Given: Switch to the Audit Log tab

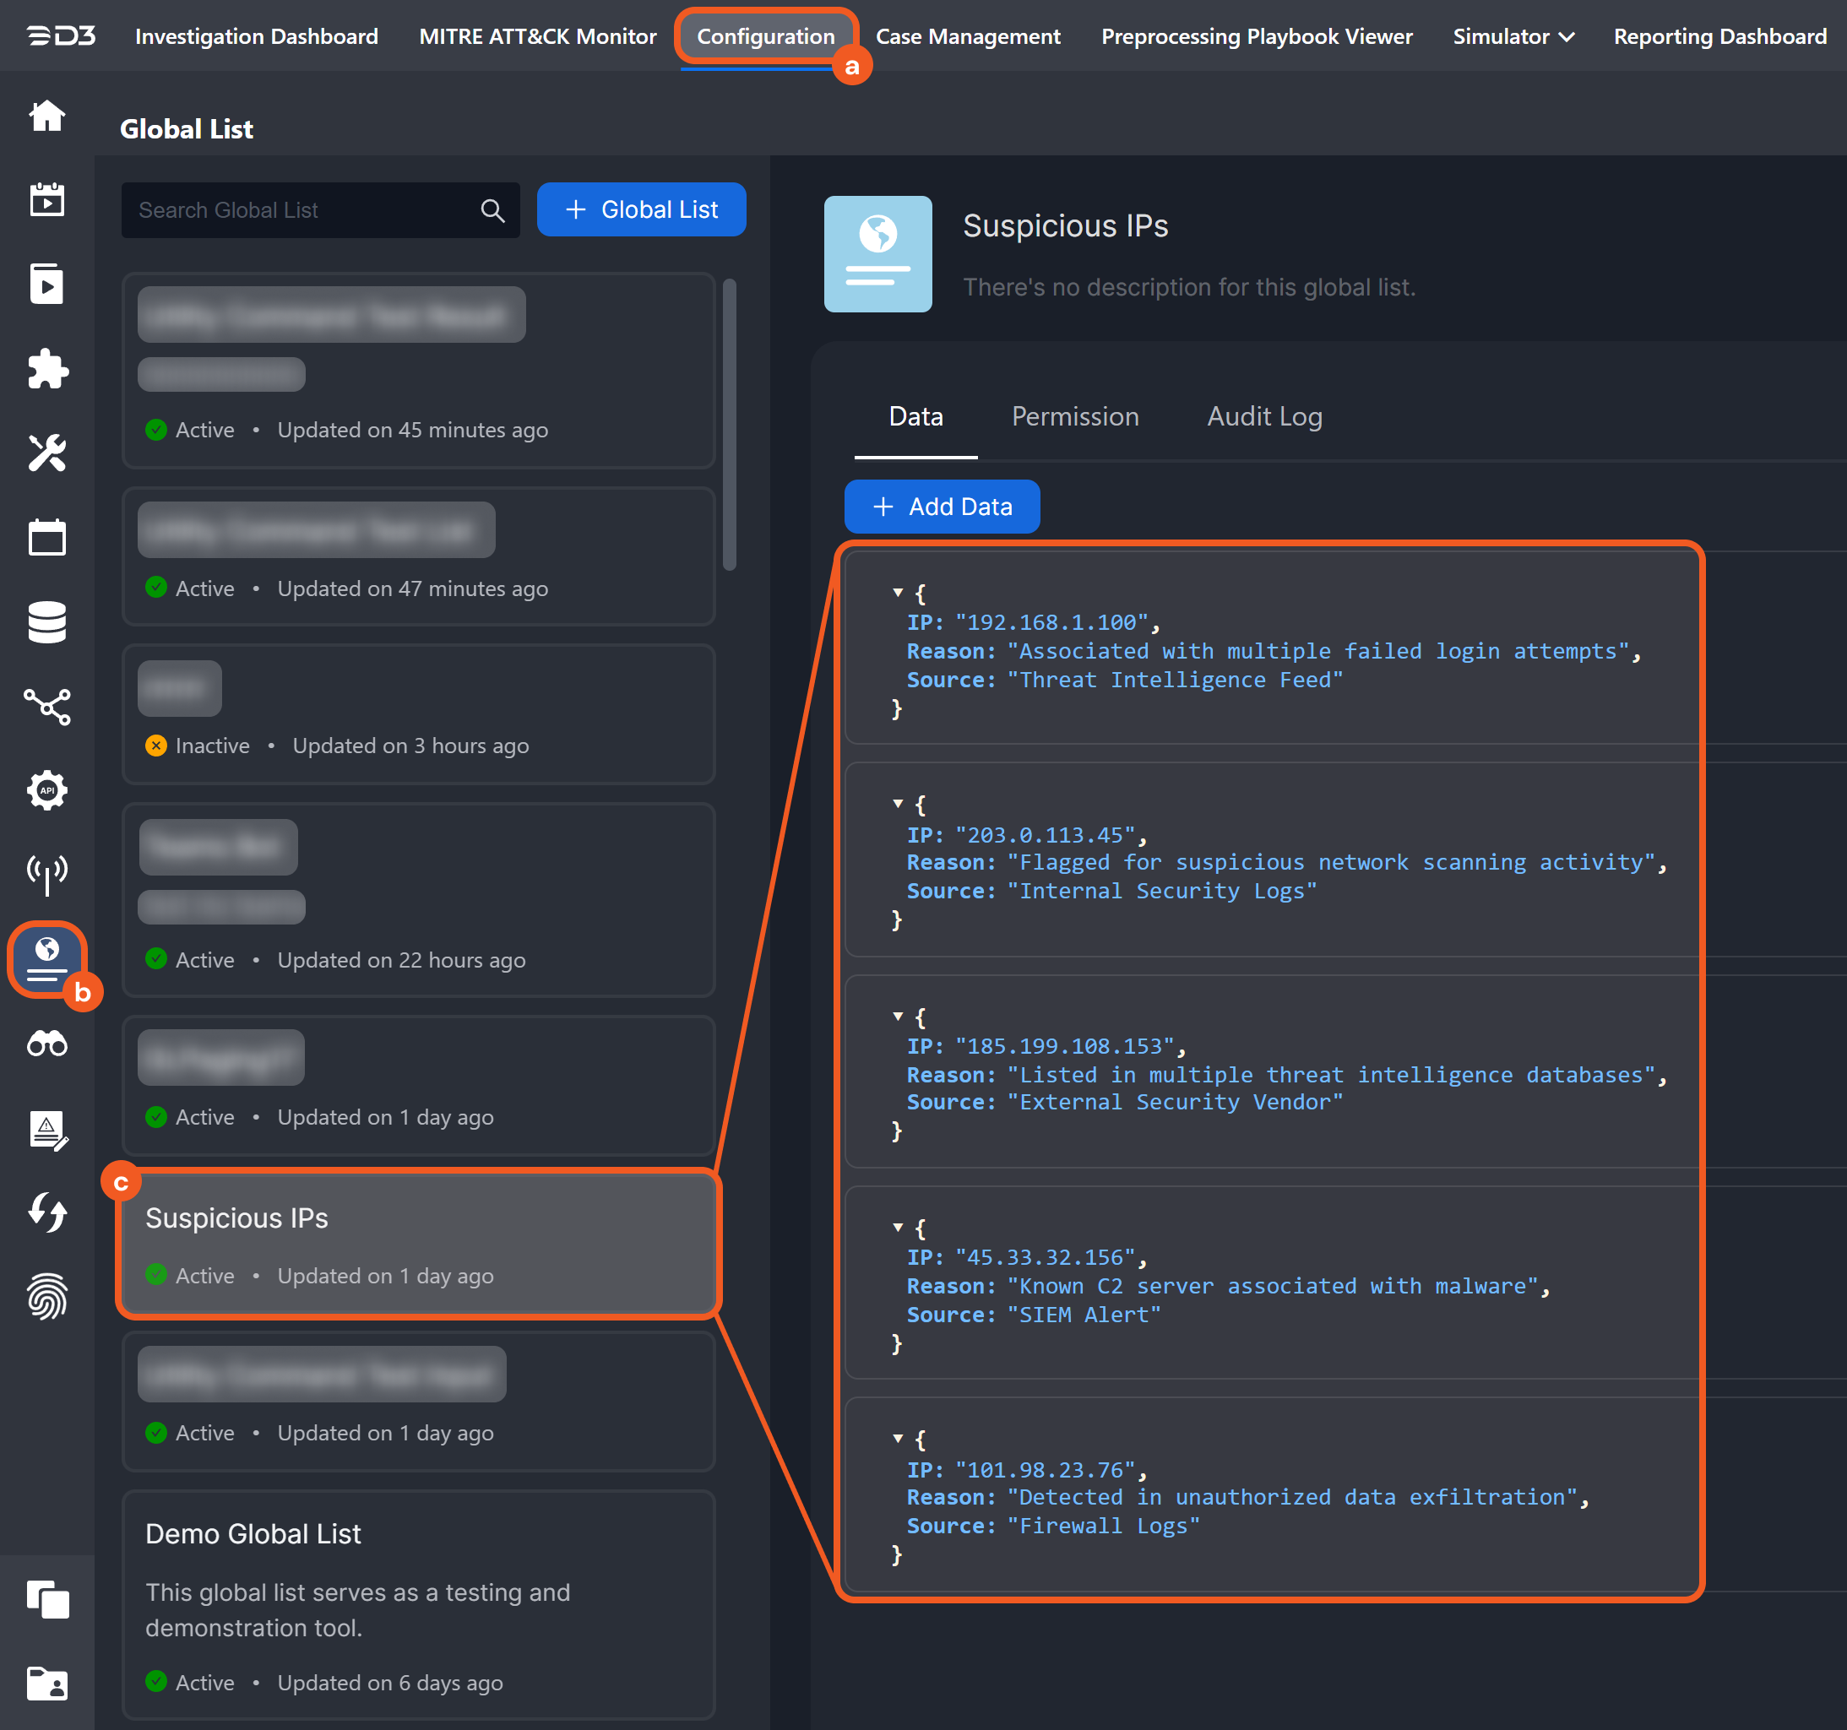Looking at the screenshot, I should point(1263,416).
